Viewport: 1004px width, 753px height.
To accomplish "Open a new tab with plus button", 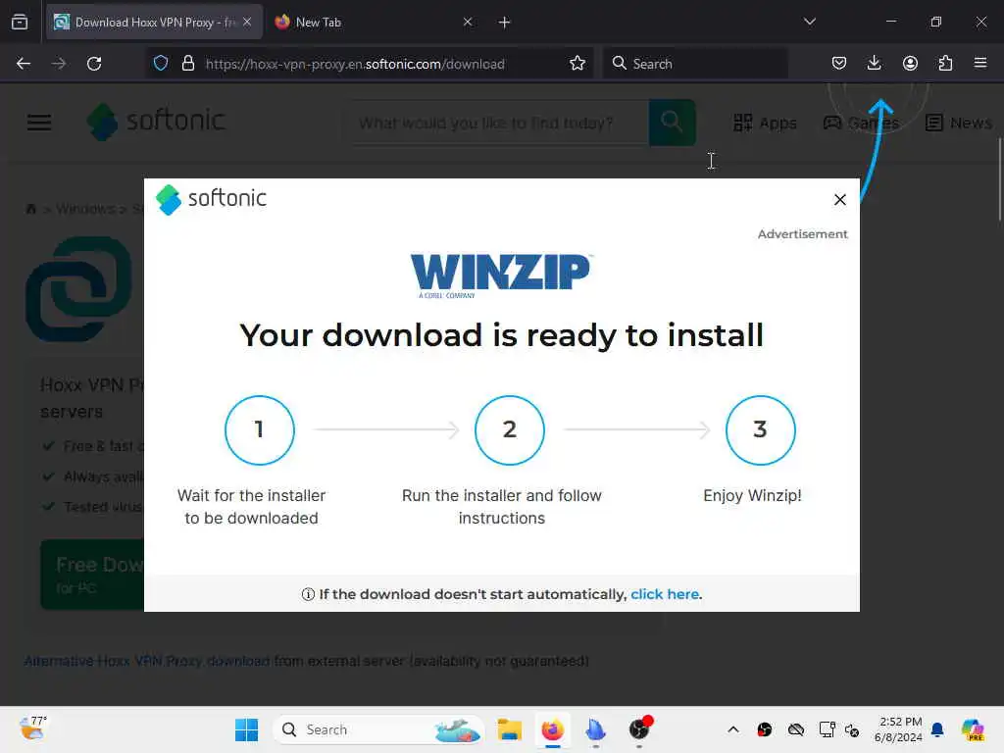I will 505,23.
